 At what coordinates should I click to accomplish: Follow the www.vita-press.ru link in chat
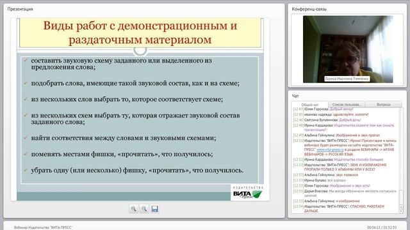(x=331, y=149)
